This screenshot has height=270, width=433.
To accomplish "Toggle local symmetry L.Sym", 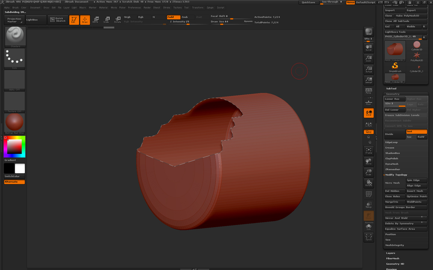I will (x=369, y=124).
